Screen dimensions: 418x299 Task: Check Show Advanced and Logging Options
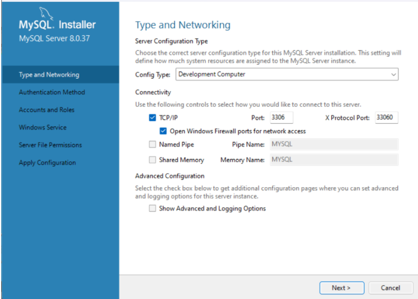click(152, 208)
